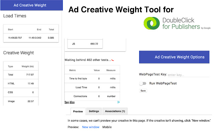Click the Metric column header
The image size is (214, 133).
point(72,70)
